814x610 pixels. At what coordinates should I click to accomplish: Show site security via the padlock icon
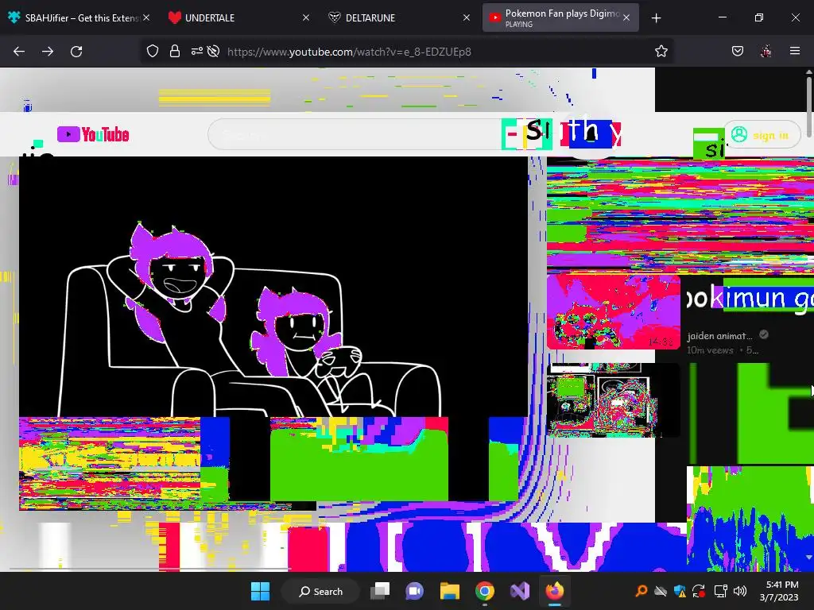click(x=175, y=52)
